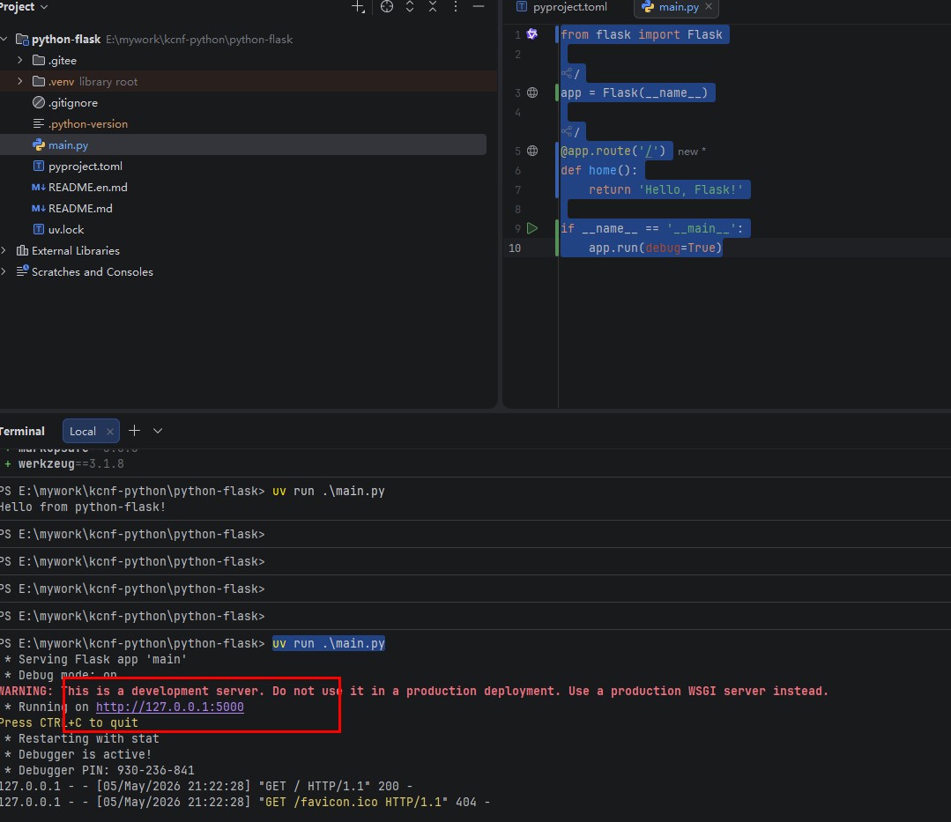Screen dimensions: 951x822
Task: Expand all tree items icon
Action: point(409,7)
